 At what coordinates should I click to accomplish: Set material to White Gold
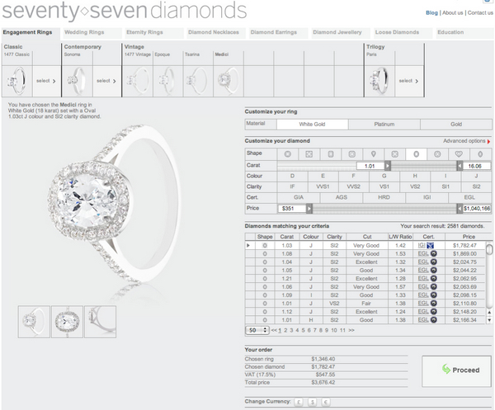pyautogui.click(x=312, y=125)
